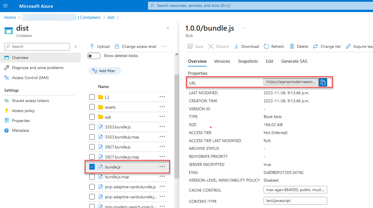373x208 pixels.
Task: Open Containers breadcrumb link
Action: point(90,17)
